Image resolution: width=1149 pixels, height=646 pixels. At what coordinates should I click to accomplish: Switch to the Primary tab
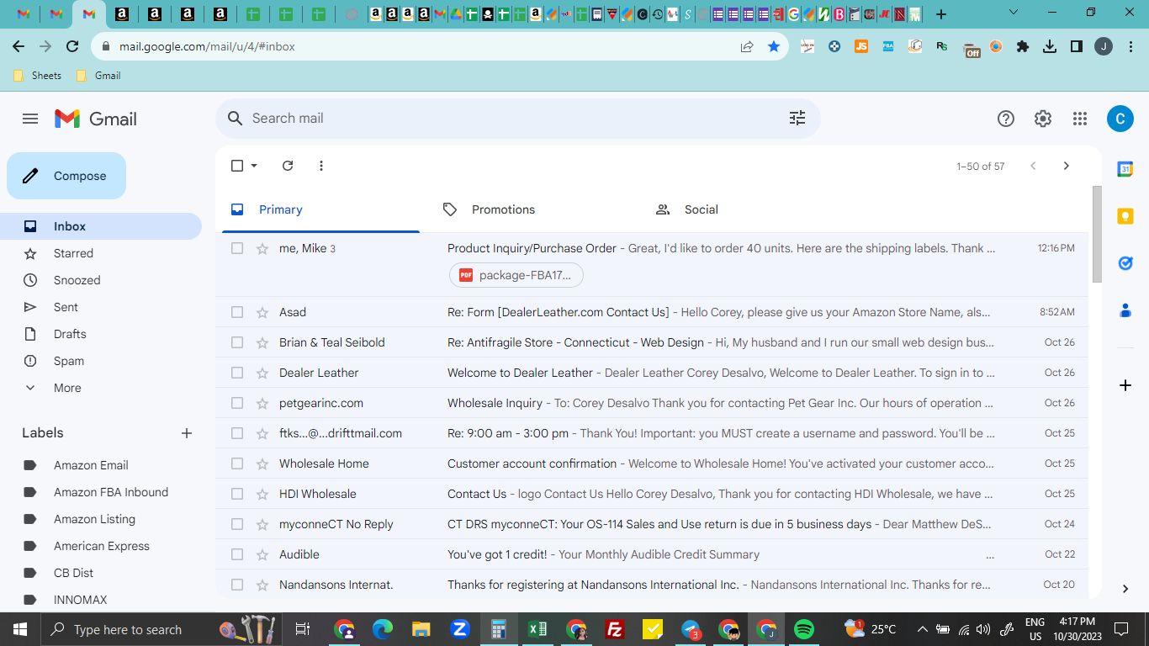click(x=320, y=209)
